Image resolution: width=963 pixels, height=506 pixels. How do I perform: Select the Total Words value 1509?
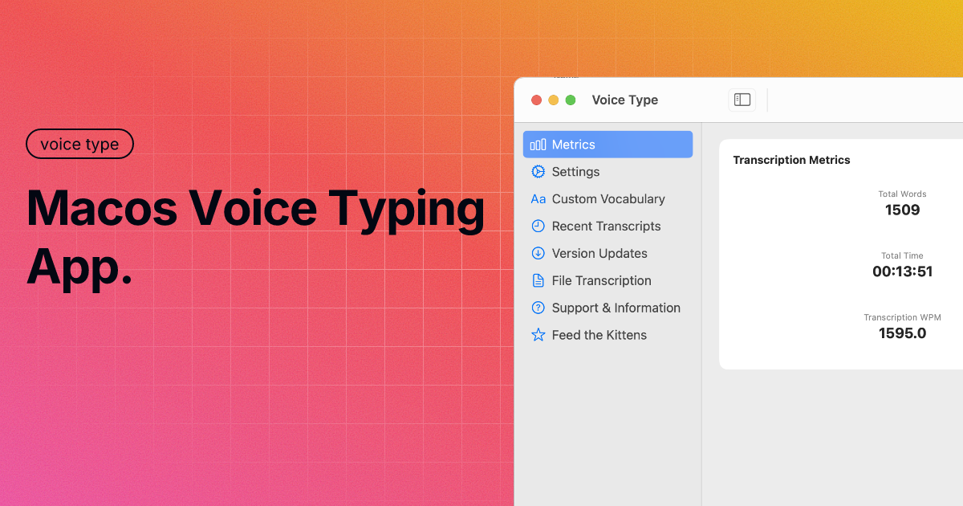click(x=902, y=210)
